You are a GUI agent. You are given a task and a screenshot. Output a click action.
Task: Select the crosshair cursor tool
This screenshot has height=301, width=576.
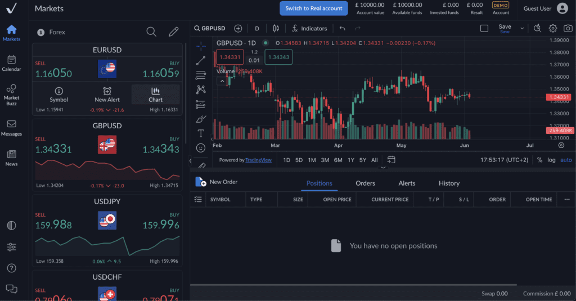[x=201, y=46]
